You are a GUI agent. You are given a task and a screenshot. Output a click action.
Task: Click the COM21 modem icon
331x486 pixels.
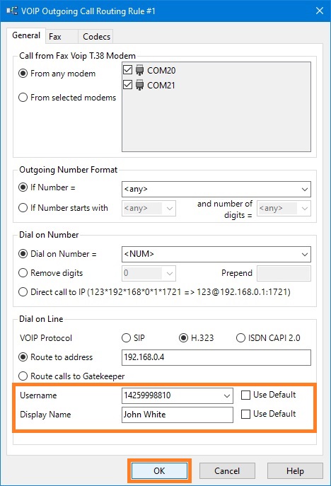tap(140, 85)
